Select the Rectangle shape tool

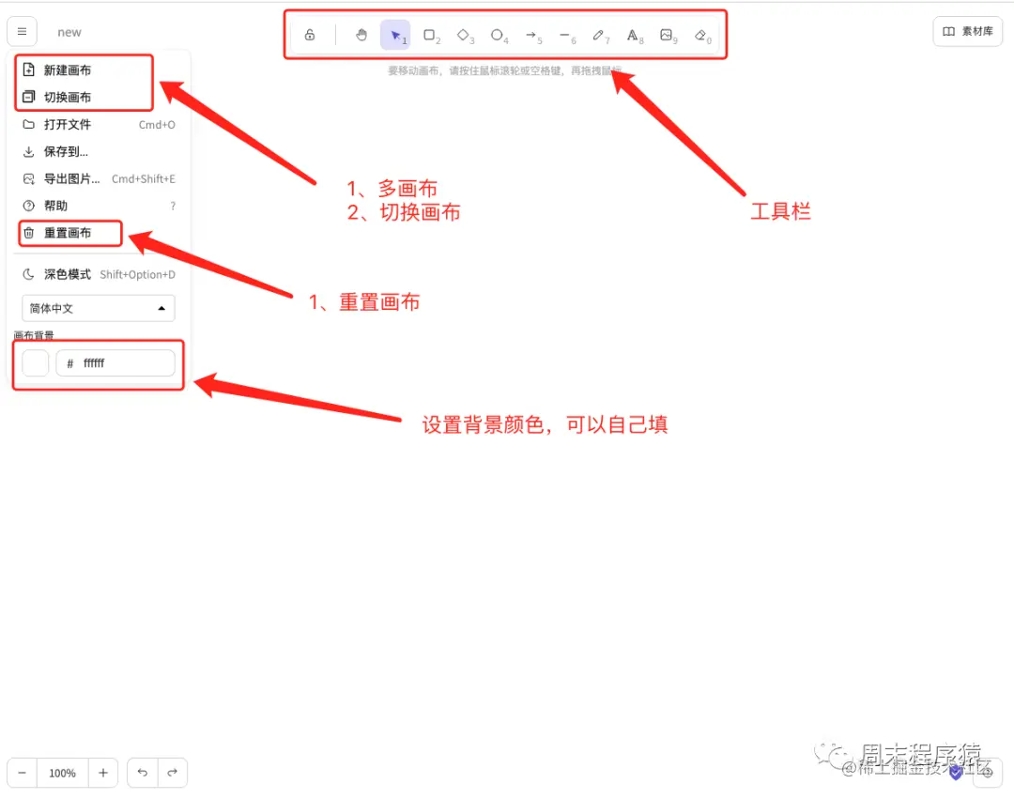(429, 35)
